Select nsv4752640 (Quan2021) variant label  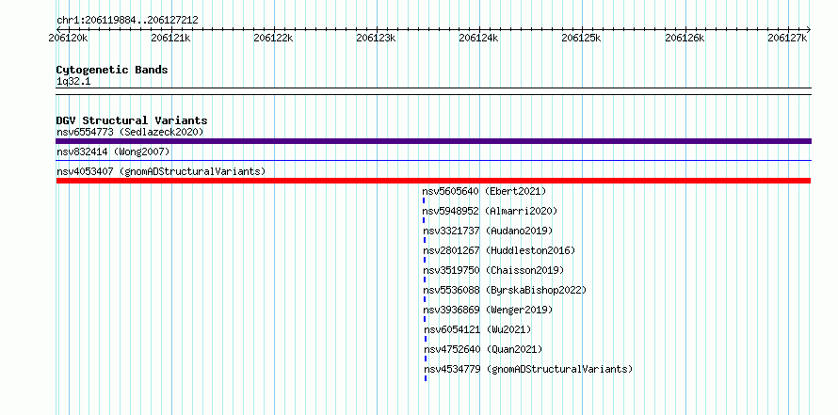[483, 349]
